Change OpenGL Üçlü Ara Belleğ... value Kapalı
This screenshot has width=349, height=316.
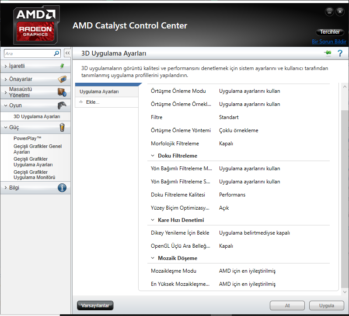click(226, 246)
